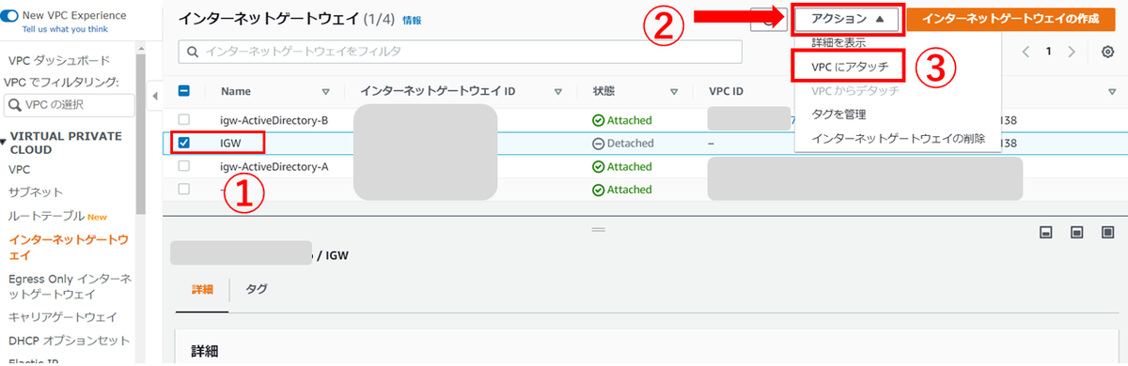Sort by インターネットゲートウェイ ID column arrow

pyautogui.click(x=558, y=92)
